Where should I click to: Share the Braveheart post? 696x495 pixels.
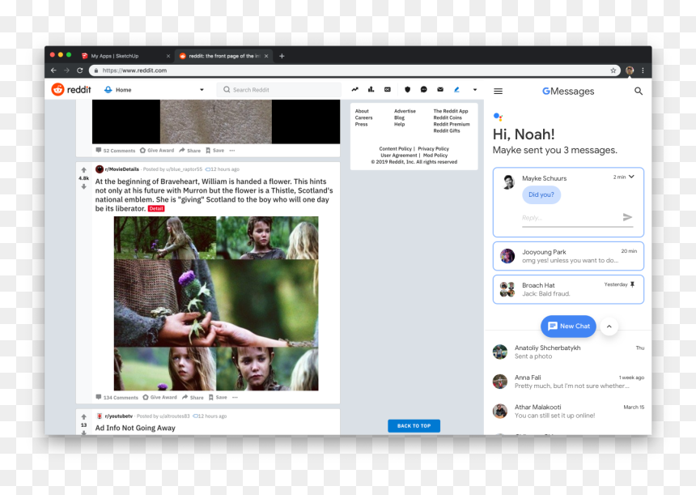click(x=193, y=397)
